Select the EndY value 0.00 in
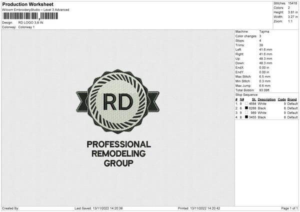This screenshot has width=300, height=212. [x=264, y=72]
